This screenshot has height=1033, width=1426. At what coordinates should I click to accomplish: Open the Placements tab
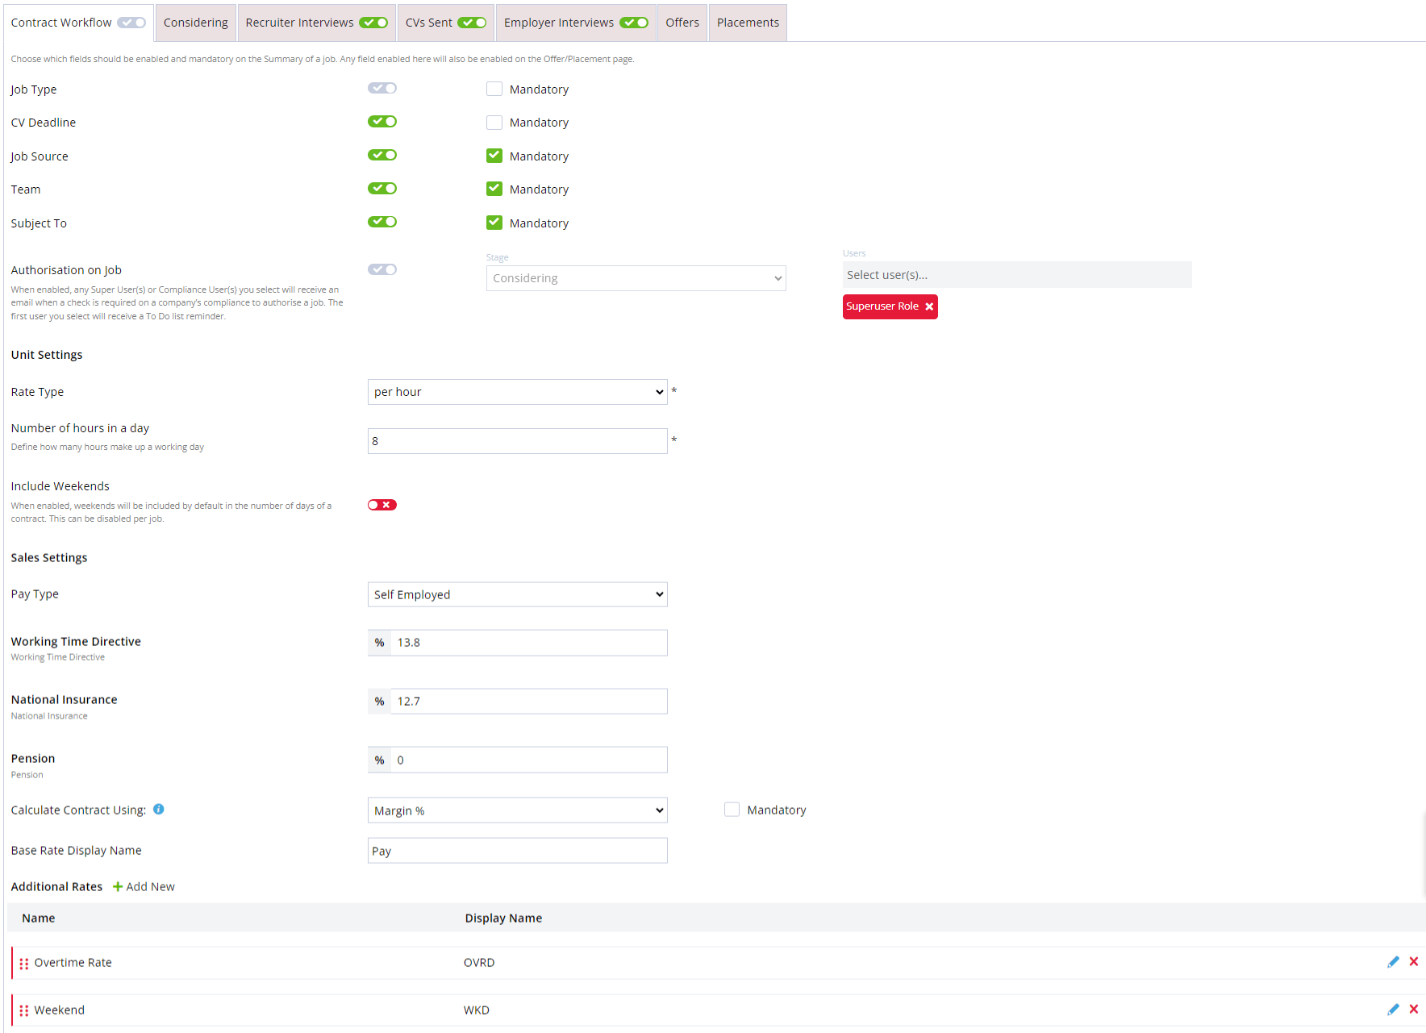[747, 22]
